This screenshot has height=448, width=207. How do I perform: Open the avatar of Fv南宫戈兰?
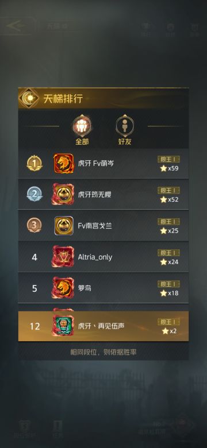64,226
